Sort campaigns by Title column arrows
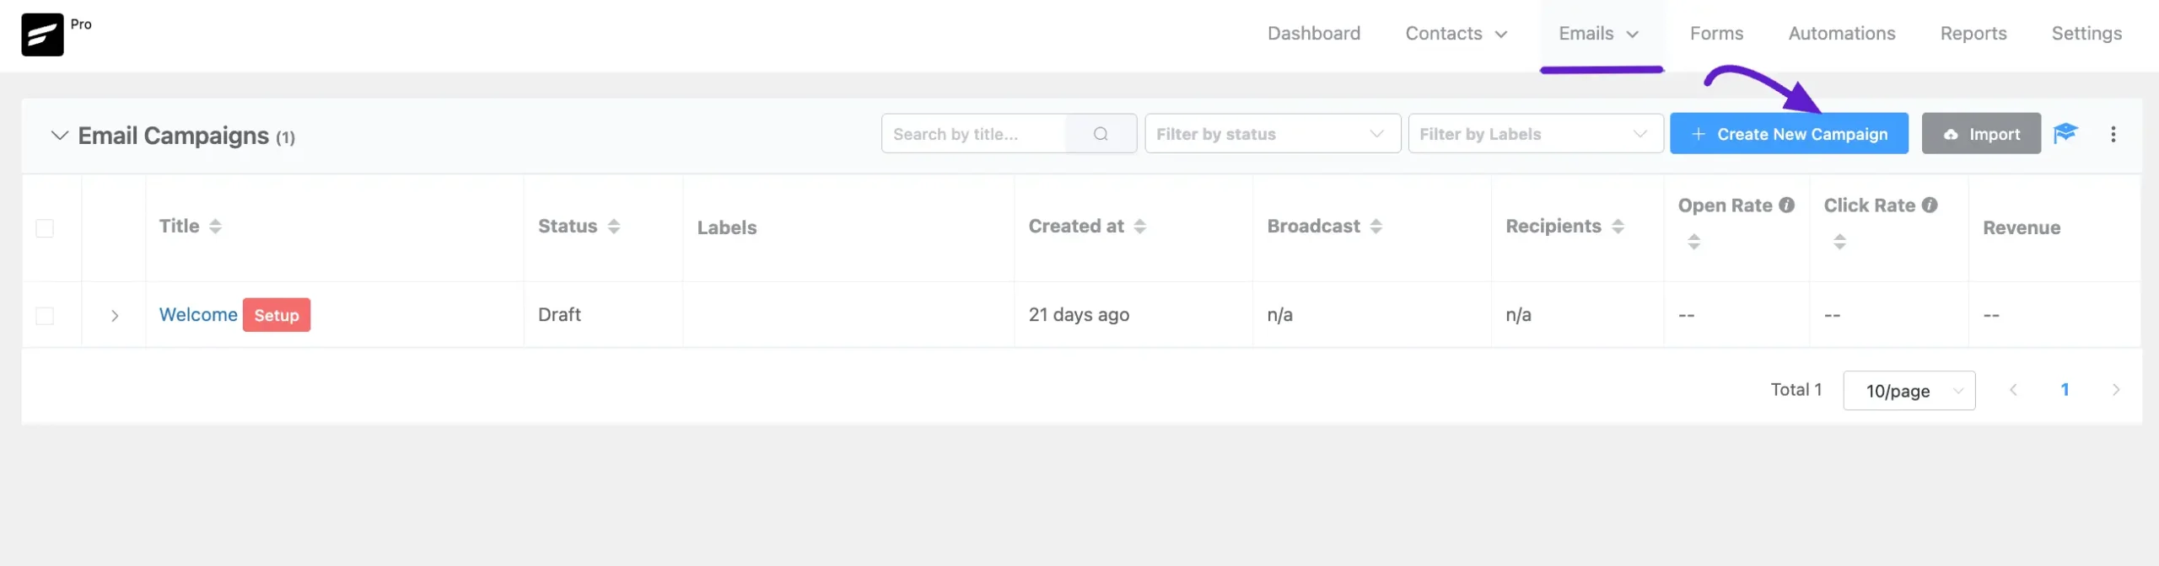Image resolution: width=2159 pixels, height=566 pixels. 216,227
